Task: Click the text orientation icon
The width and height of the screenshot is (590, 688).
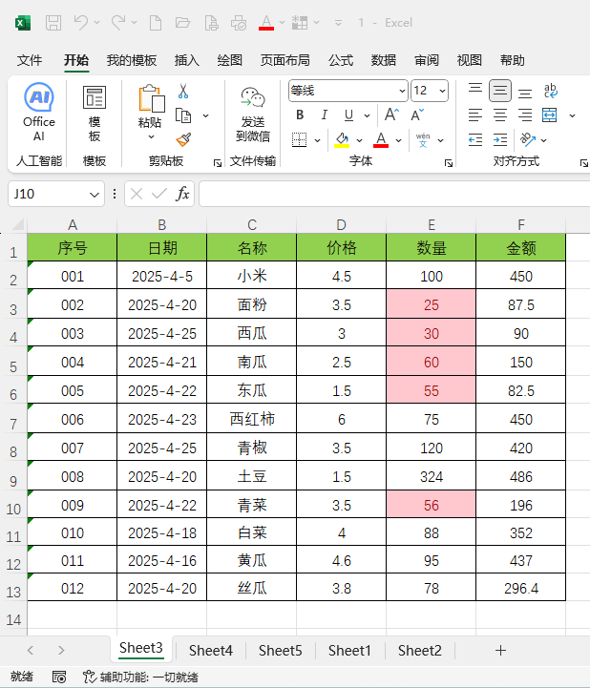Action: [x=528, y=140]
